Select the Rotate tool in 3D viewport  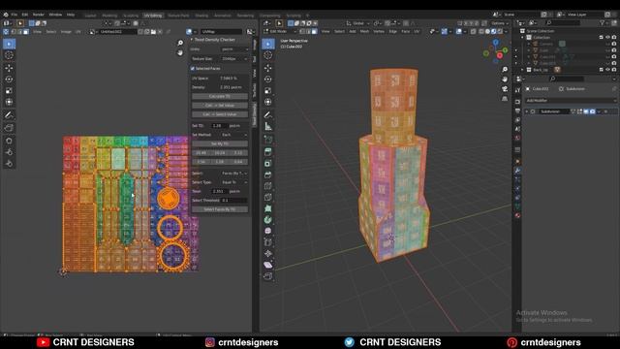(268, 79)
